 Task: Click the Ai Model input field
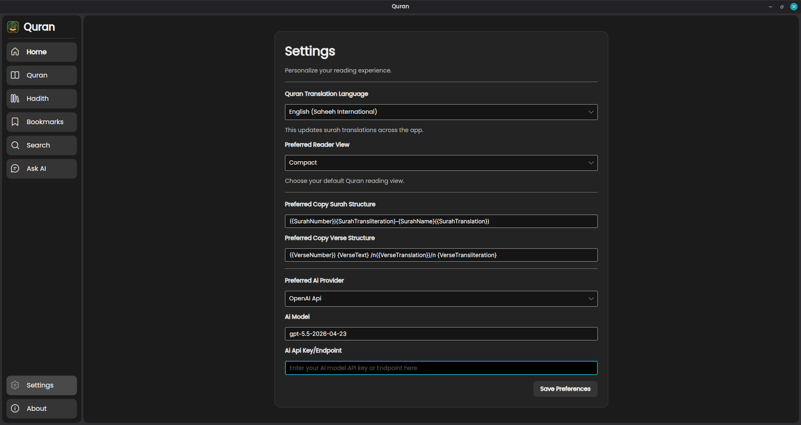coord(441,334)
